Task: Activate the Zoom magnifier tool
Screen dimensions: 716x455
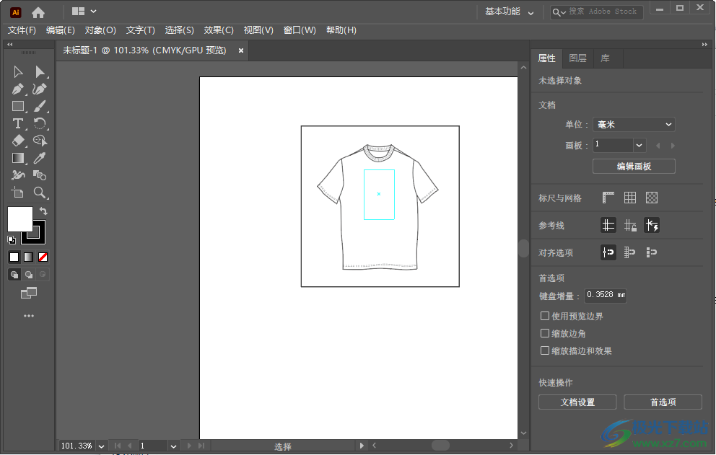Action: point(40,193)
